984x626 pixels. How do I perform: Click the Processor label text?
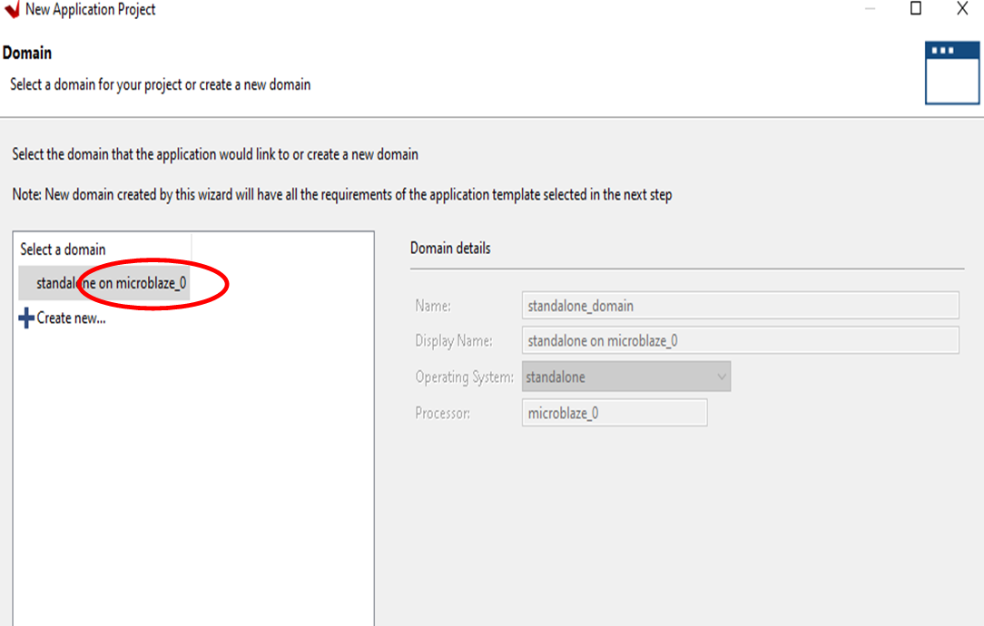click(x=443, y=413)
